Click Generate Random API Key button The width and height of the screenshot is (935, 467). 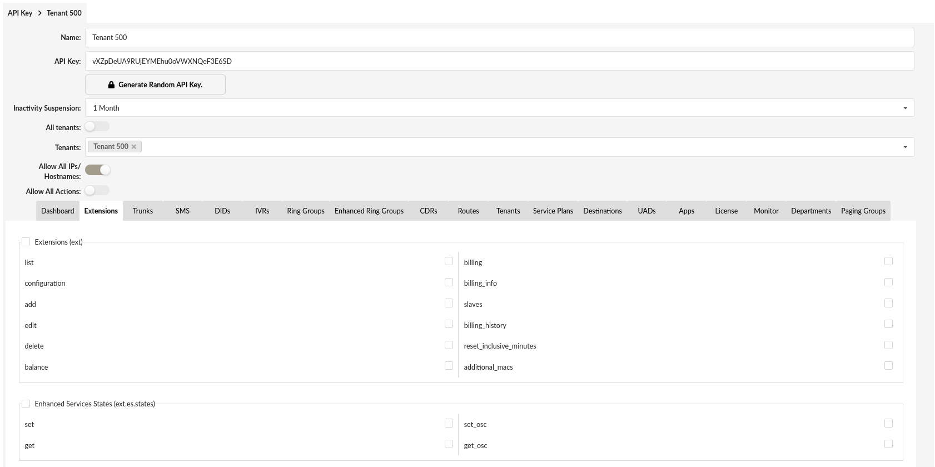pyautogui.click(x=155, y=85)
